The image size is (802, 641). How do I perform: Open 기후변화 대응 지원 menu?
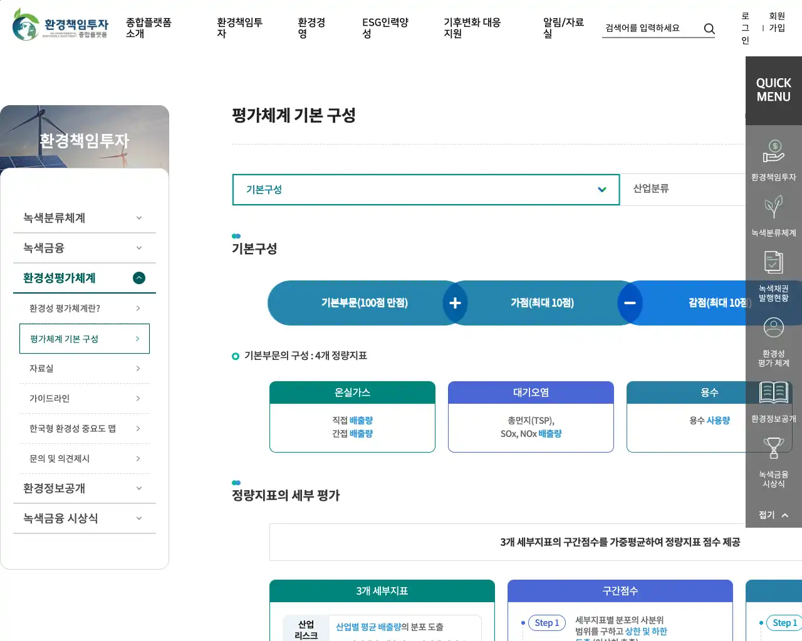point(472,28)
